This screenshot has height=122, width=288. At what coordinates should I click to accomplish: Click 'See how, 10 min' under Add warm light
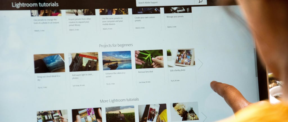click(x=79, y=85)
